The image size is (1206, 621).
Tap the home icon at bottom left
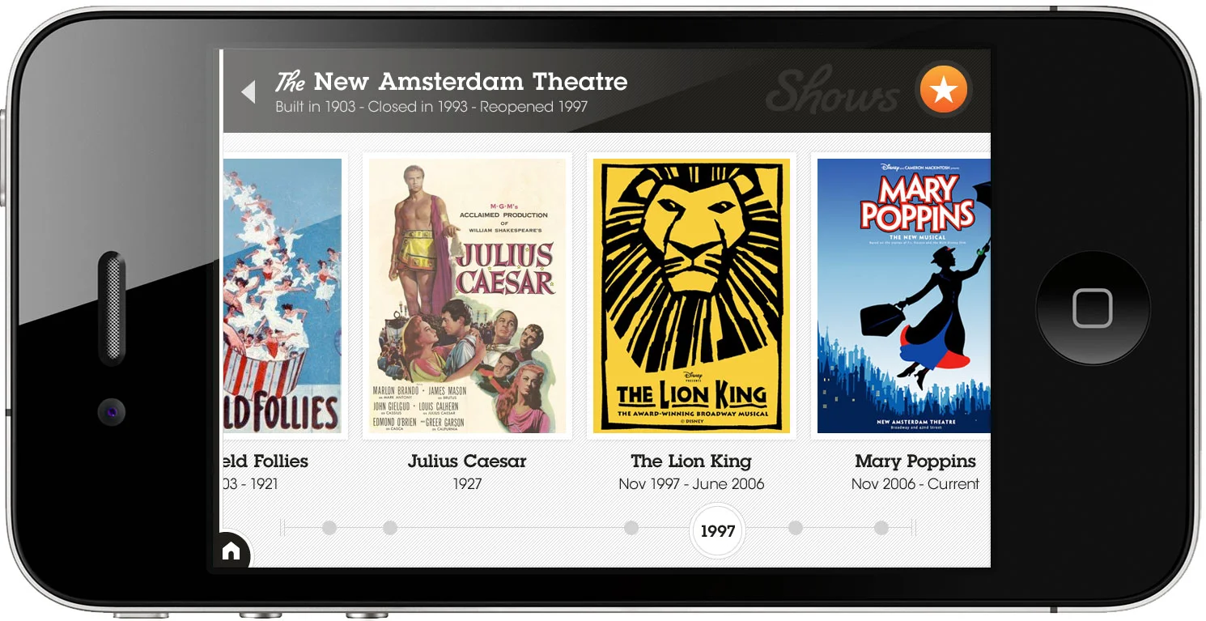231,551
